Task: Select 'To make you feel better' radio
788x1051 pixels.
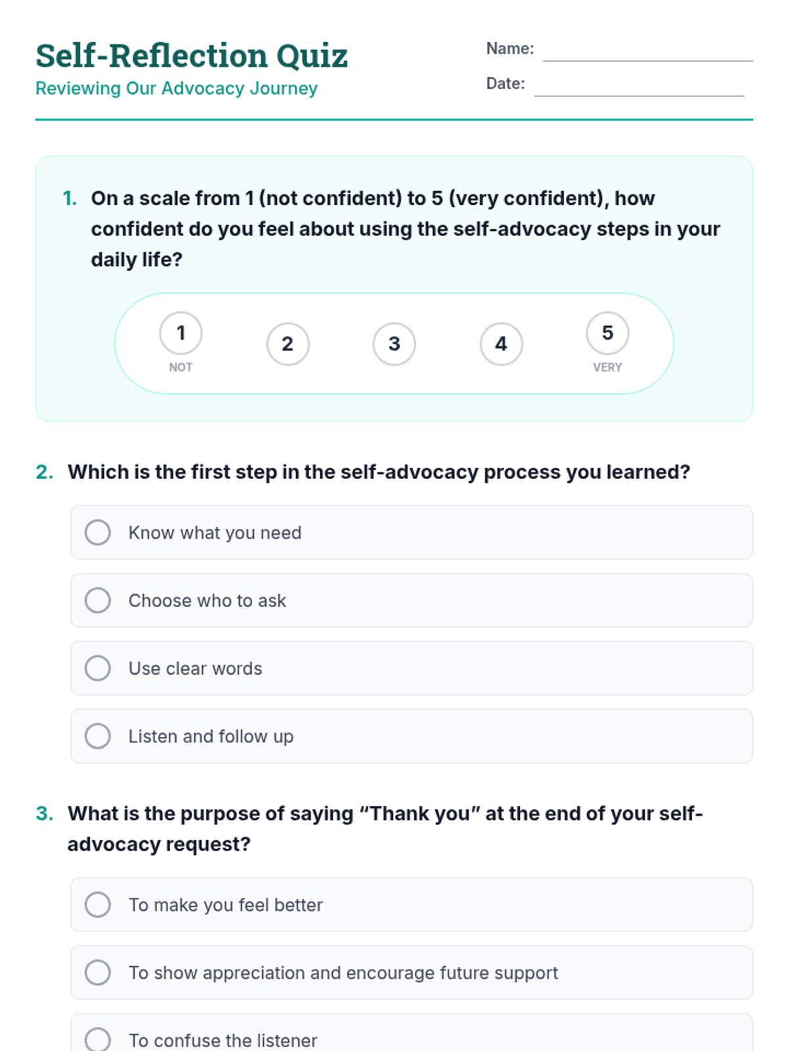Action: [98, 905]
